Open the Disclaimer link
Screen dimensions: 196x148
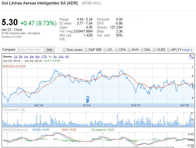pyautogui.click(x=34, y=33)
